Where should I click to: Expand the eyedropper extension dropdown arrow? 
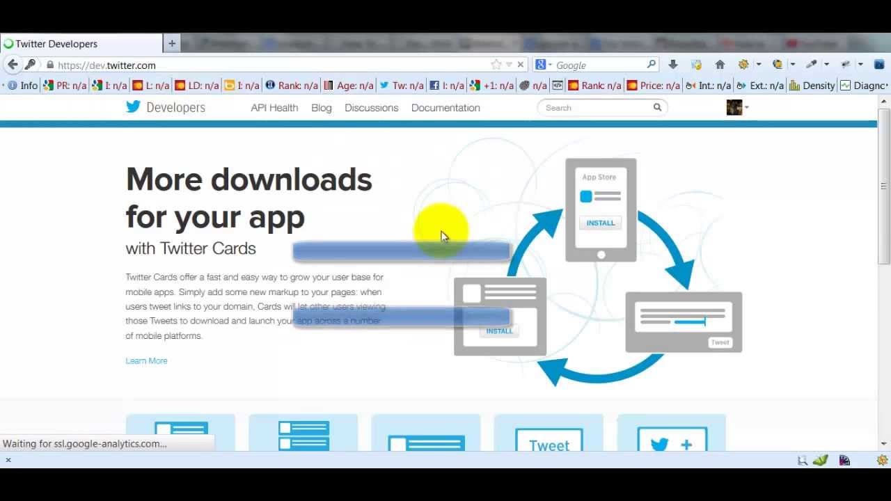click(826, 65)
